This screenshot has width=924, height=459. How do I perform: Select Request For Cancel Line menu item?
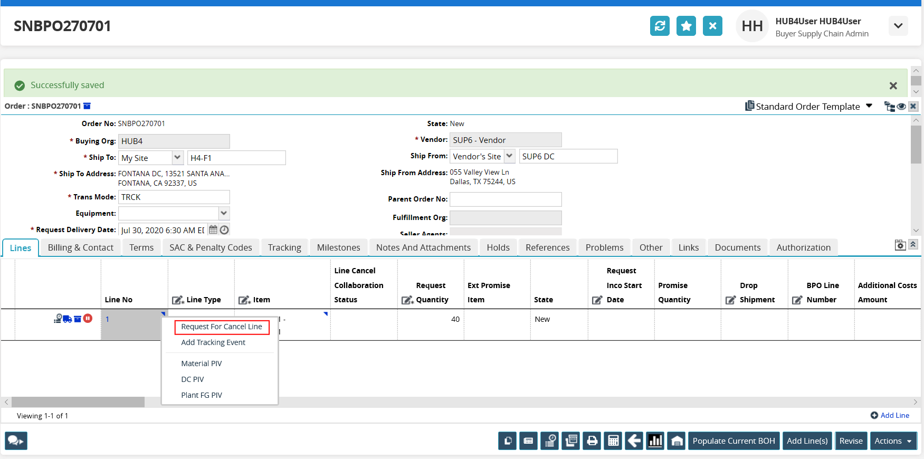(x=222, y=327)
